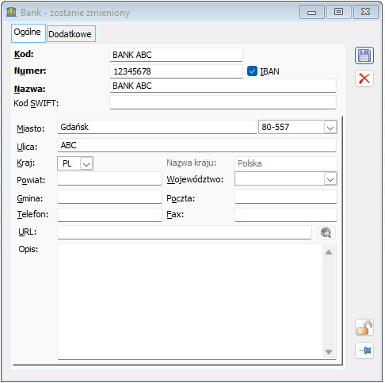
Task: Click the down arrow of Opis scrollbar
Action: coord(329,352)
